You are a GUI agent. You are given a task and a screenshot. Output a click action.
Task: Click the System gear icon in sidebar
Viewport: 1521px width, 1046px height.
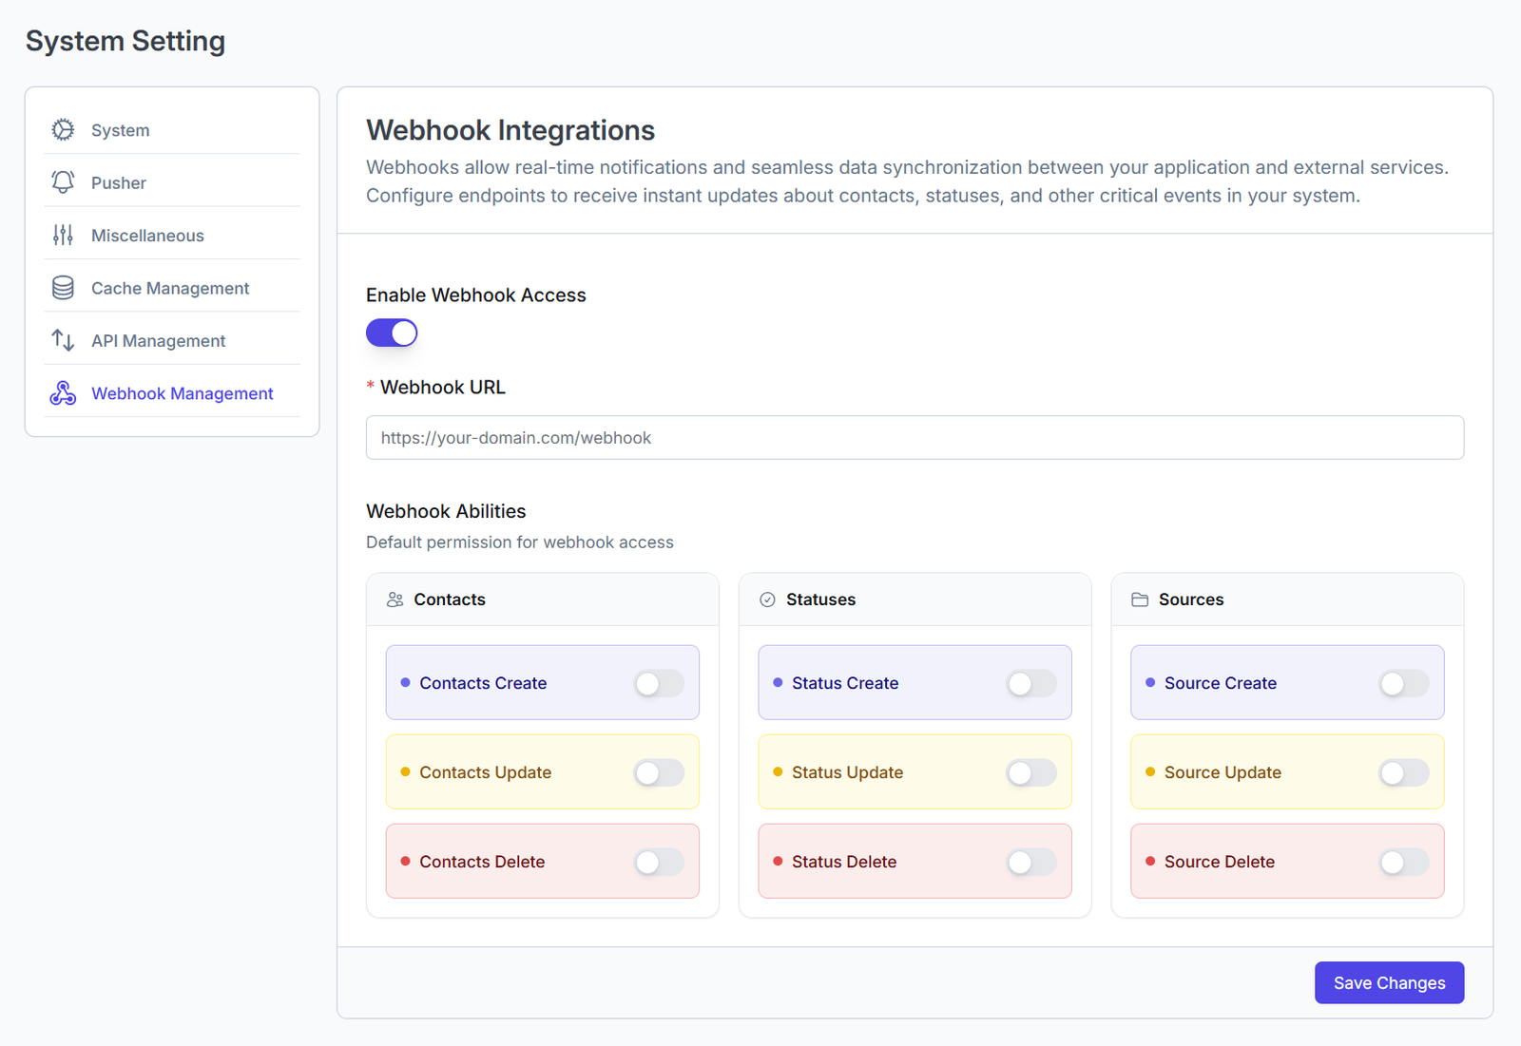click(63, 130)
